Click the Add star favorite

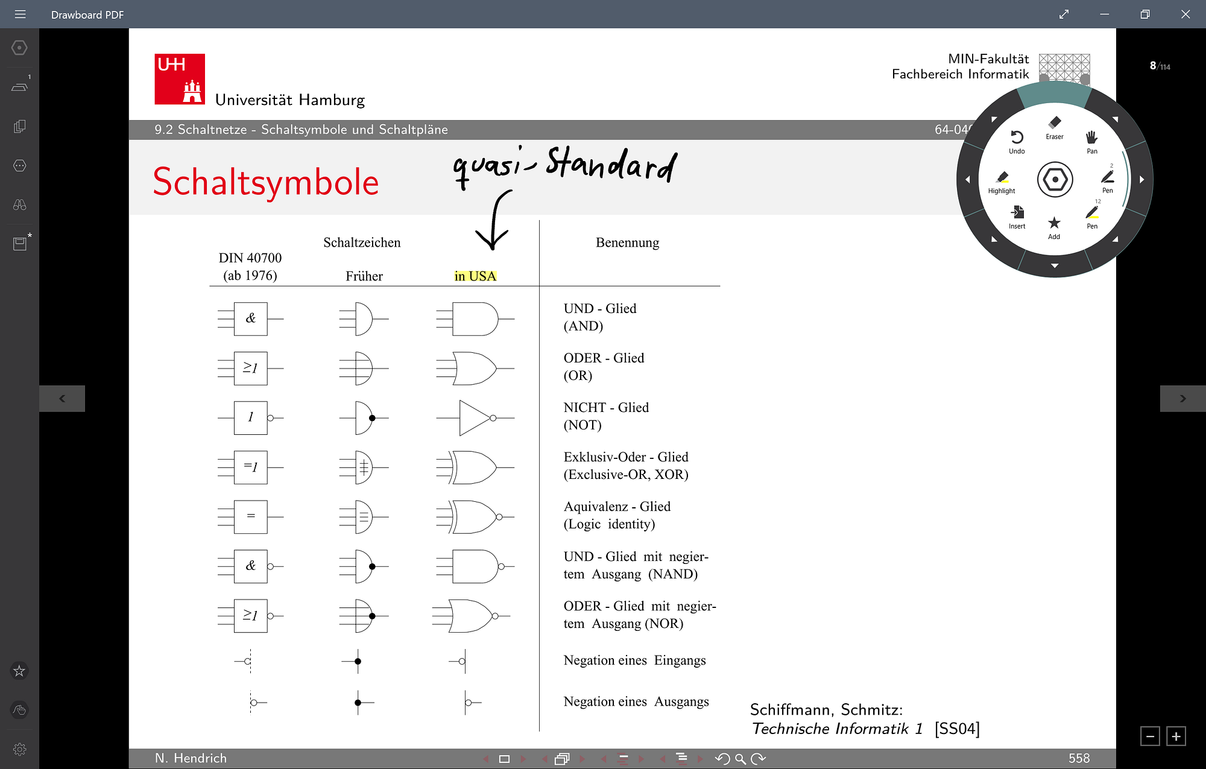1054,227
